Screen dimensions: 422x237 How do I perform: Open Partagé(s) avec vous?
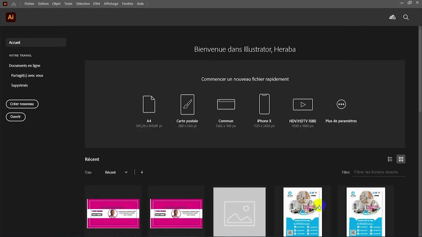point(27,75)
